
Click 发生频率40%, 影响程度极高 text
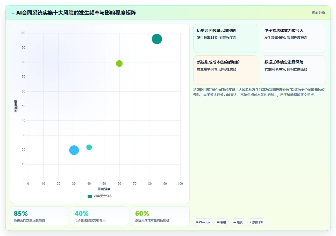(286, 38)
